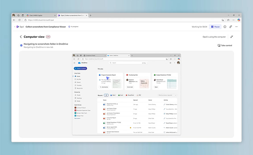Open Recycle bin in OneDrive sidebar
The height and width of the screenshot is (155, 253).
(x=80, y=88)
